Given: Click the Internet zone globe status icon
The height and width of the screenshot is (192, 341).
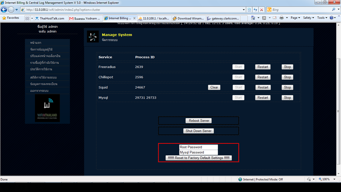Looking at the screenshot, I should pyautogui.click(x=240, y=179).
